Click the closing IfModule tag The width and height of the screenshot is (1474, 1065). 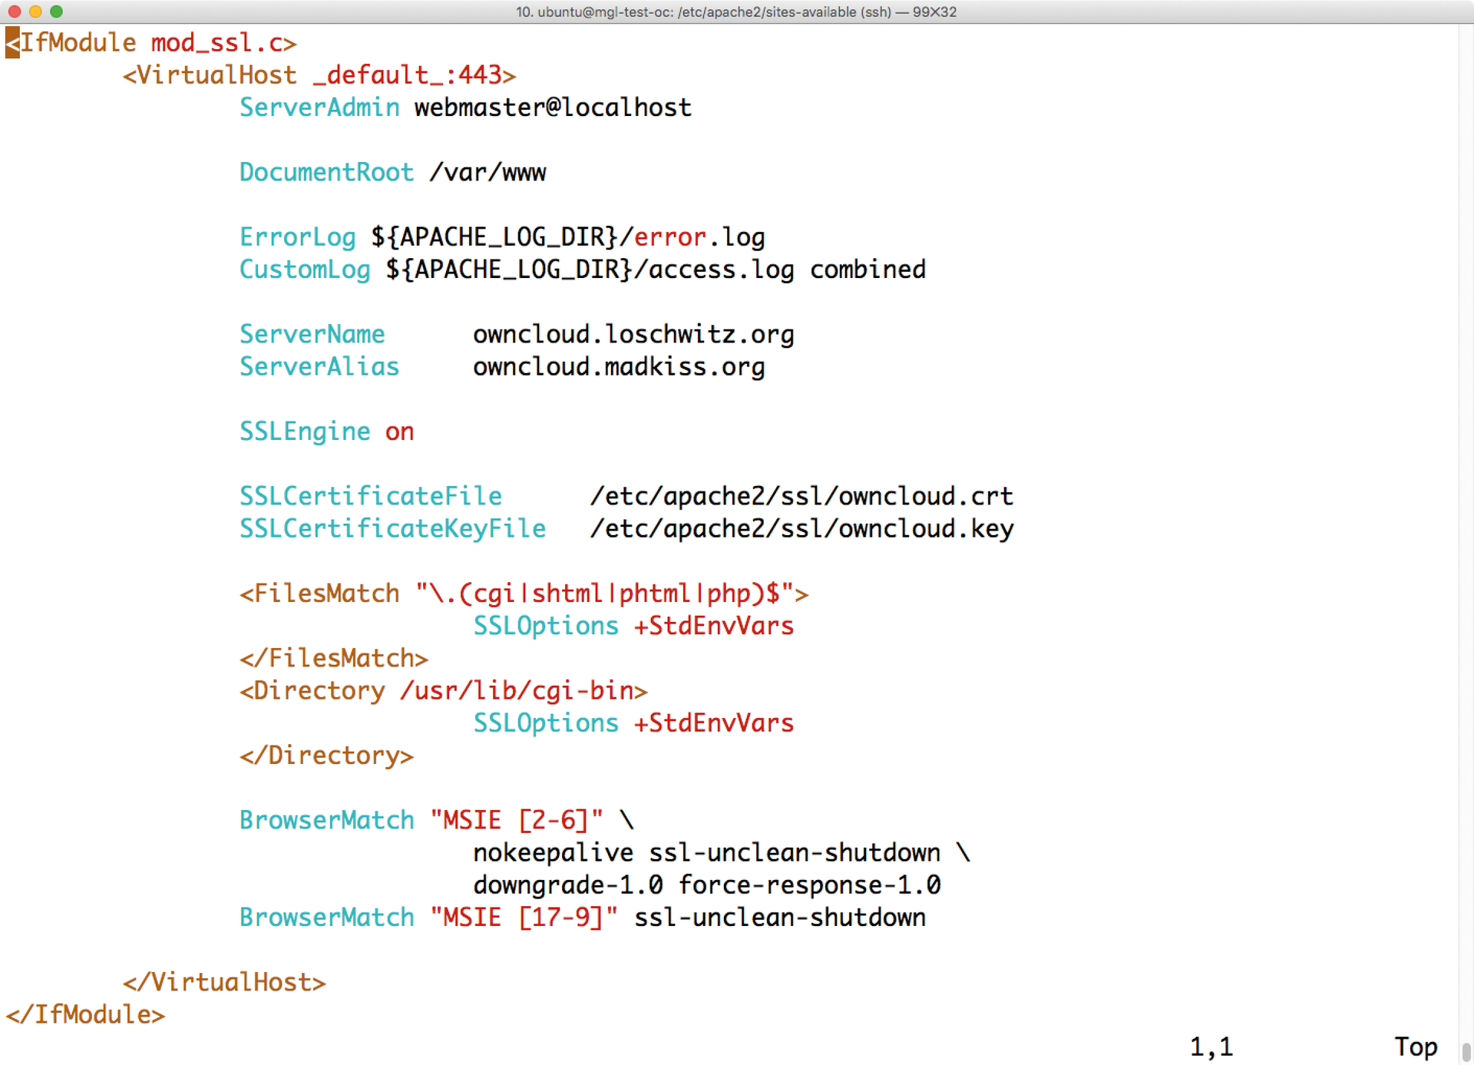[x=85, y=1015]
